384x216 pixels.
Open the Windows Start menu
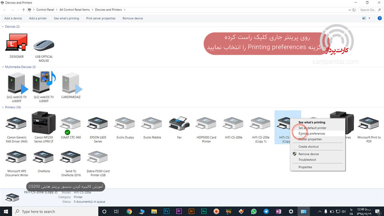[6, 211]
